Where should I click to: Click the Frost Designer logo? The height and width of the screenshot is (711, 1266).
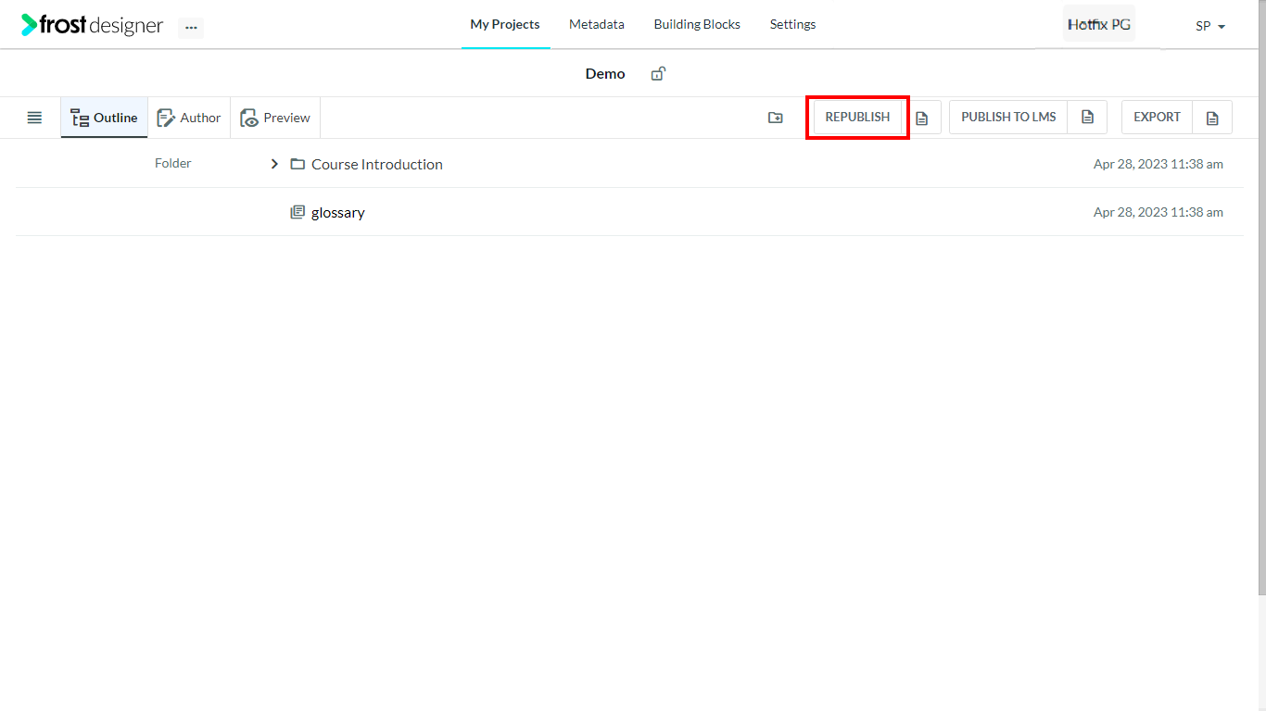pyautogui.click(x=93, y=25)
